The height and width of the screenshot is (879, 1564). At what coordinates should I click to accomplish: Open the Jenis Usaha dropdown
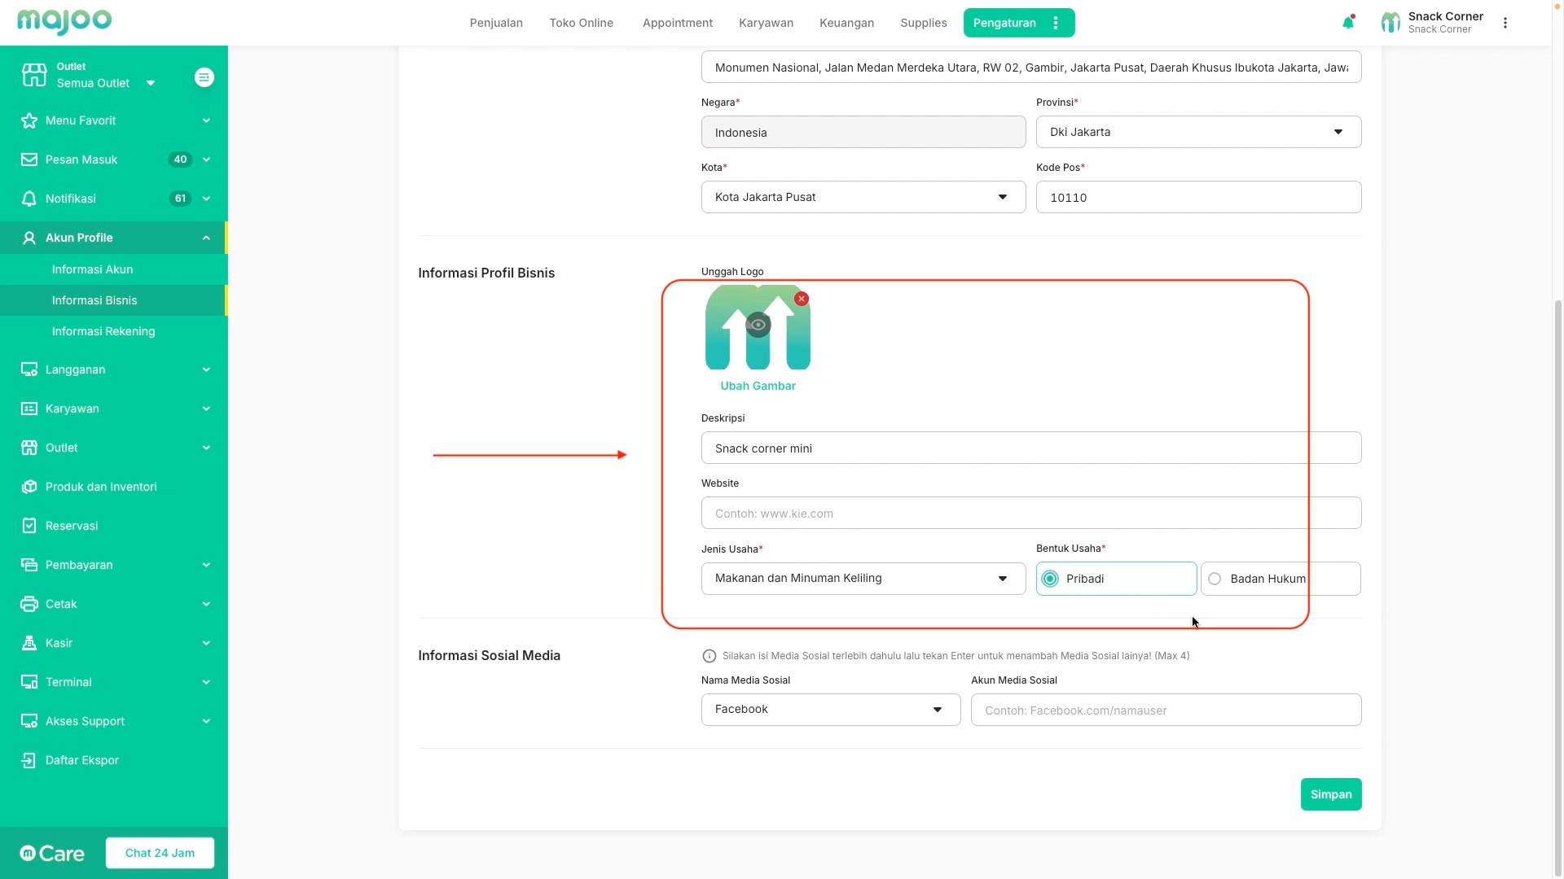(x=863, y=579)
